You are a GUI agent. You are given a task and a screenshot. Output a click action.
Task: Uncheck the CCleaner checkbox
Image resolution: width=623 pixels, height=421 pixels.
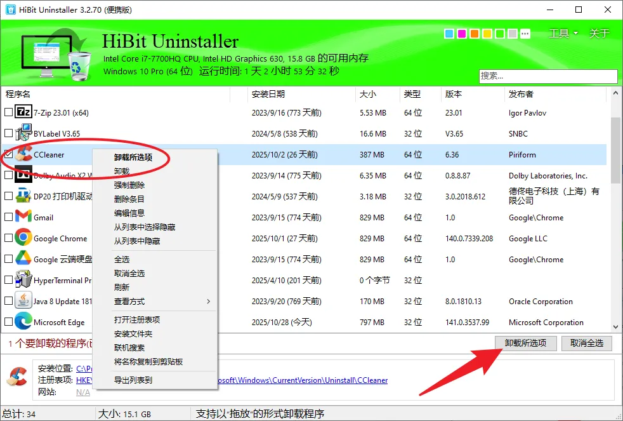pyautogui.click(x=8, y=154)
